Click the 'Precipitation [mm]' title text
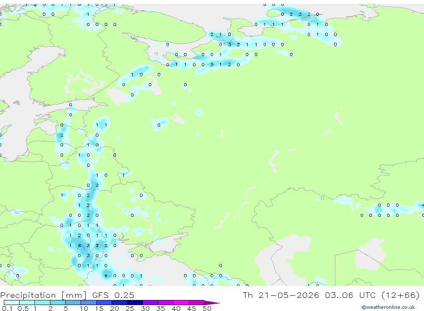The width and height of the screenshot is (424, 311). click(x=43, y=295)
